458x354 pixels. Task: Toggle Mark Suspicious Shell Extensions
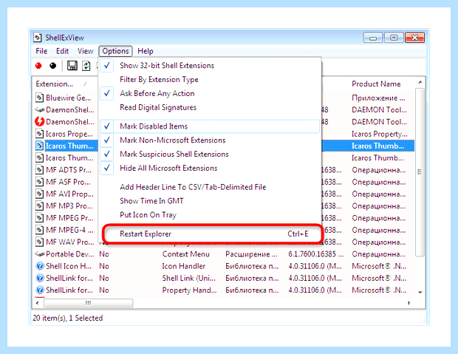tap(210, 154)
